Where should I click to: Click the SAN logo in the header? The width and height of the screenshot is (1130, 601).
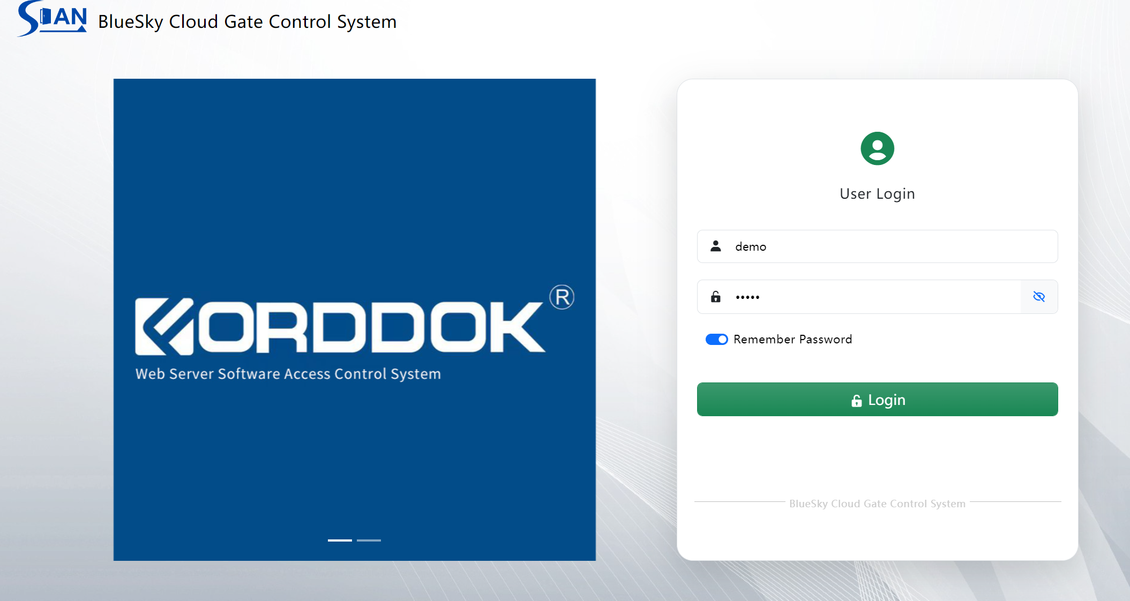[x=52, y=19]
